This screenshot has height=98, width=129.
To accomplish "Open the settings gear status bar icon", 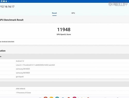I will pyautogui.click(x=6, y=1).
